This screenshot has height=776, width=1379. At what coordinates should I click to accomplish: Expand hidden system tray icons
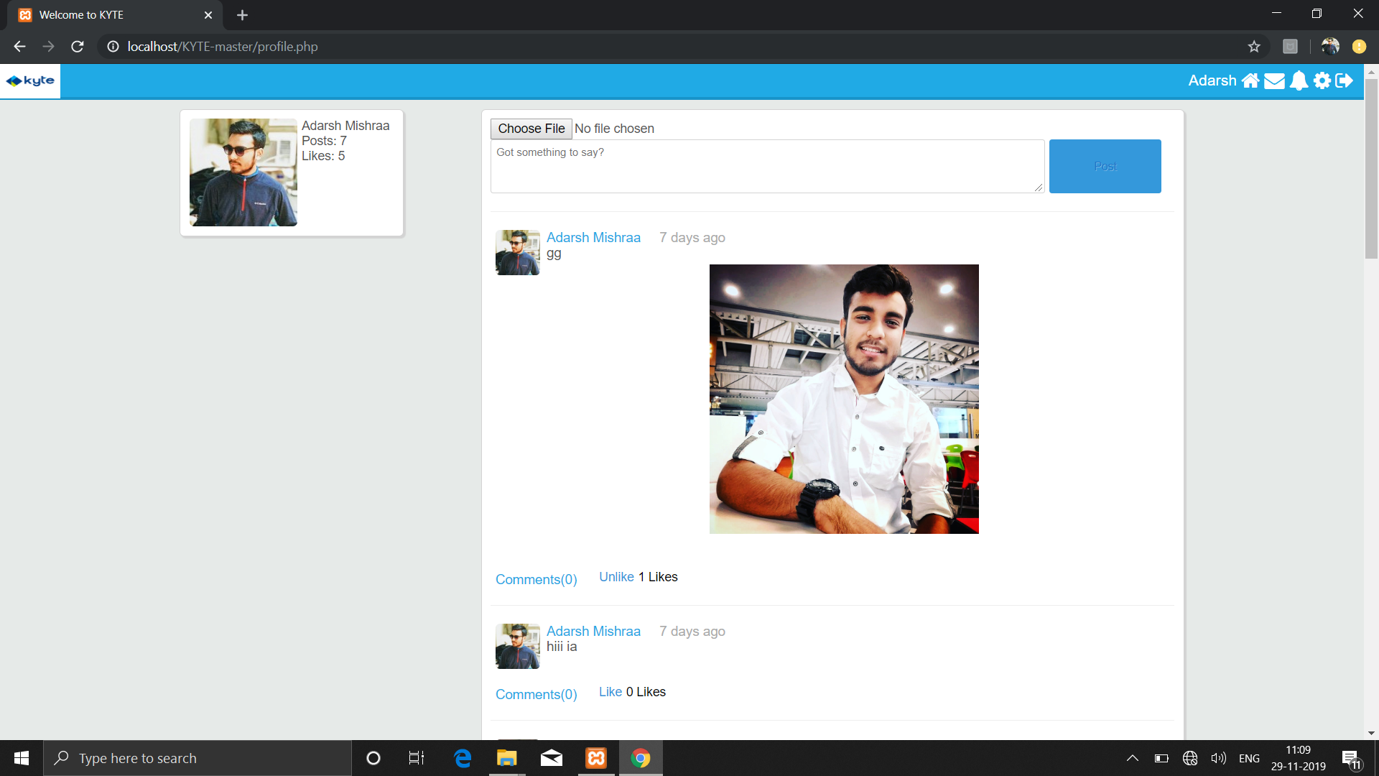(1133, 758)
